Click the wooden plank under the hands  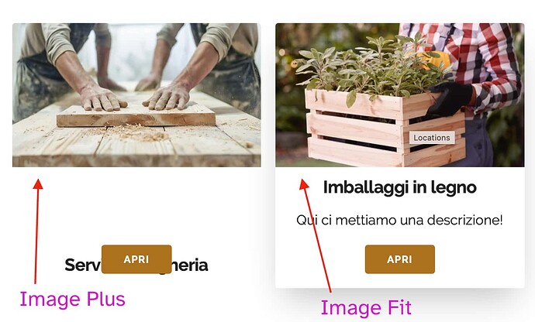tap(136, 117)
